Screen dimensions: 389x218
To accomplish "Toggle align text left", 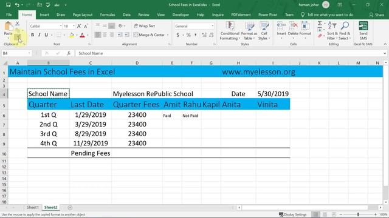I will coord(98,35).
